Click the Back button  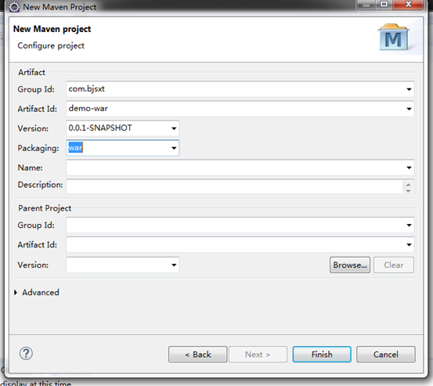coord(198,354)
